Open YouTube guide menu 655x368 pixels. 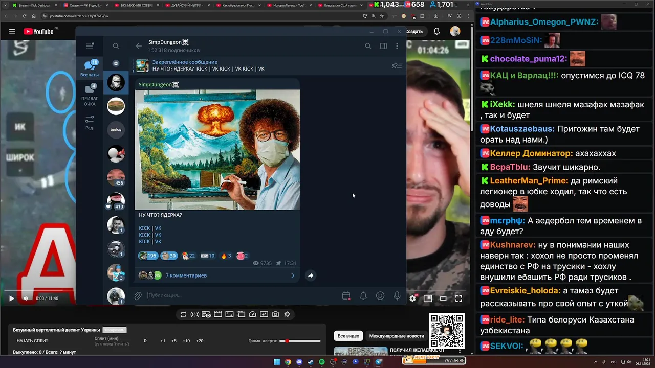12,31
